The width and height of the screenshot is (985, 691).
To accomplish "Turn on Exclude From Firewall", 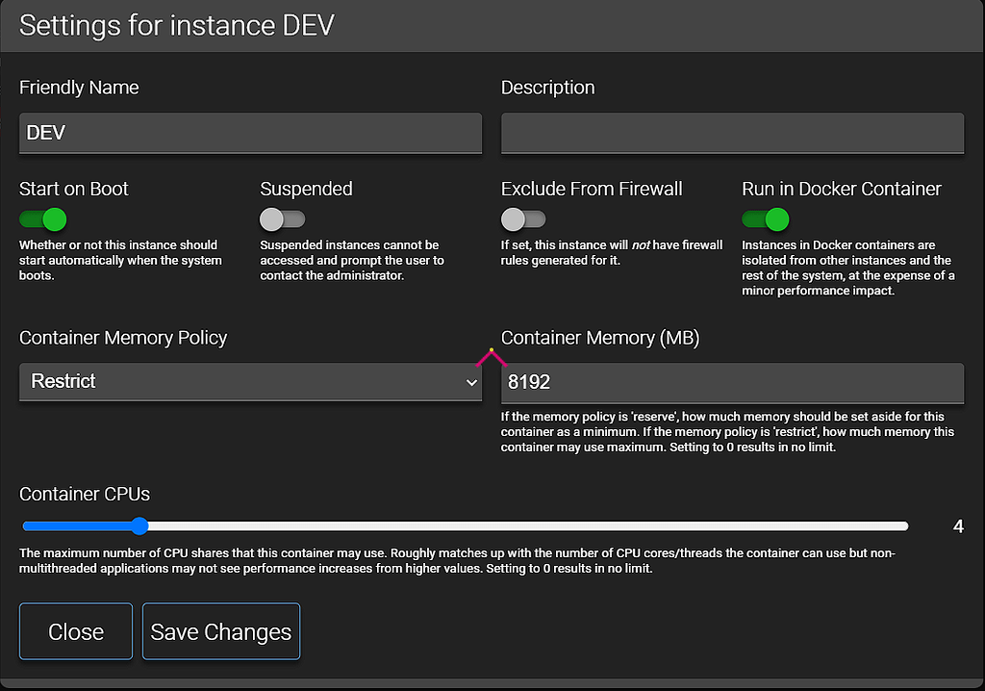I will 522,218.
